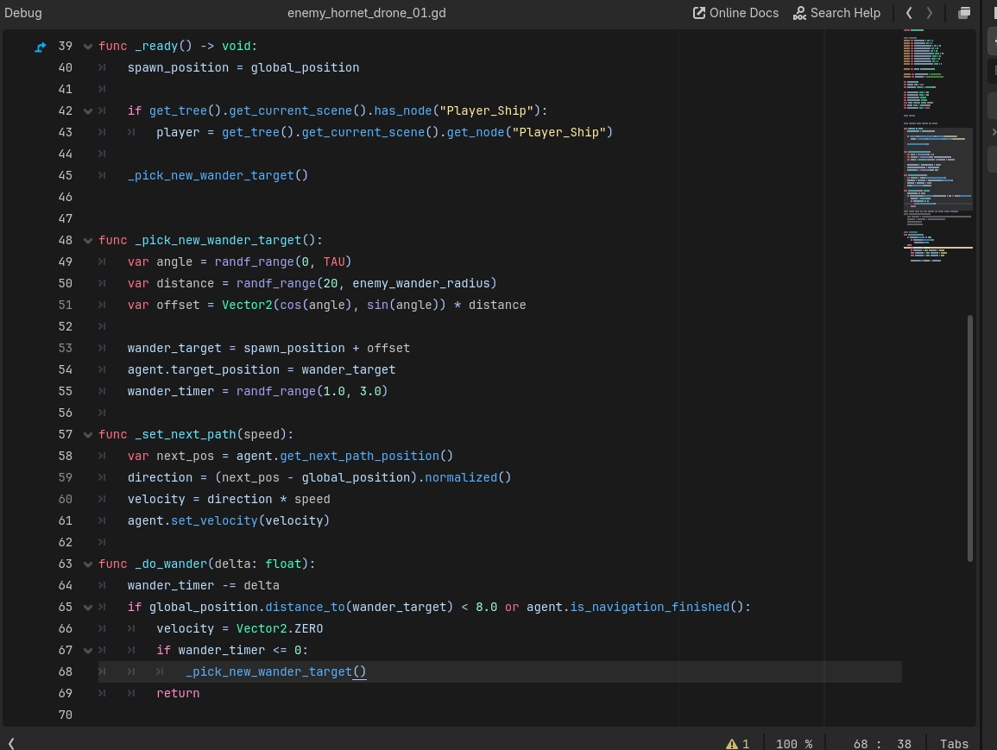Collapse the _ready function fold arrow

[x=87, y=47]
